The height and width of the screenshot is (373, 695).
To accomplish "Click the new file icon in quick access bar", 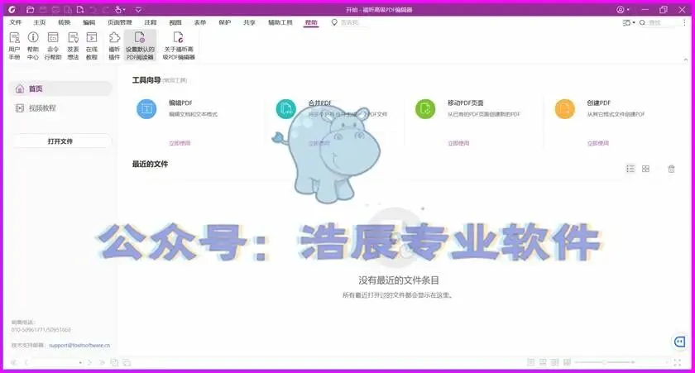I will point(80,9).
